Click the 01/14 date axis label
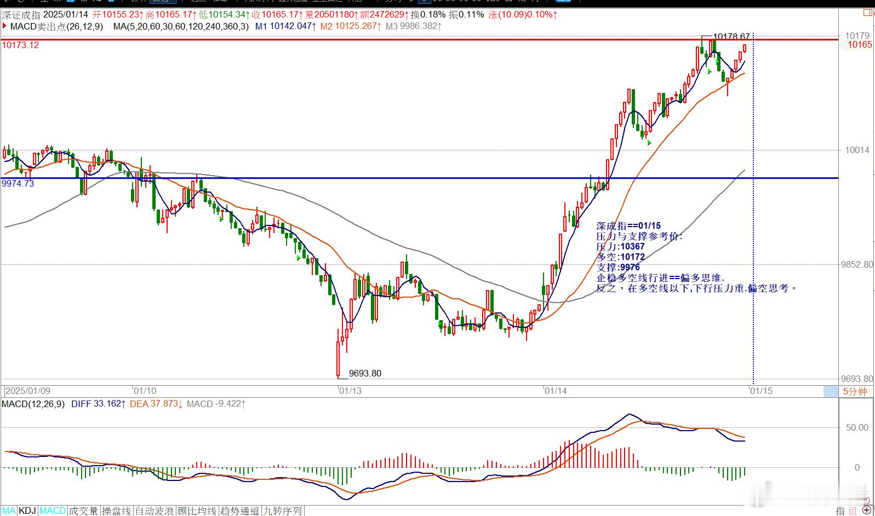Viewport: 875px width, 516px height. 556,391
